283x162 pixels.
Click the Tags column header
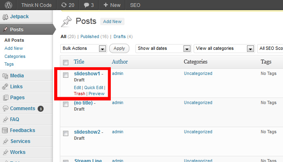[x=266, y=62]
